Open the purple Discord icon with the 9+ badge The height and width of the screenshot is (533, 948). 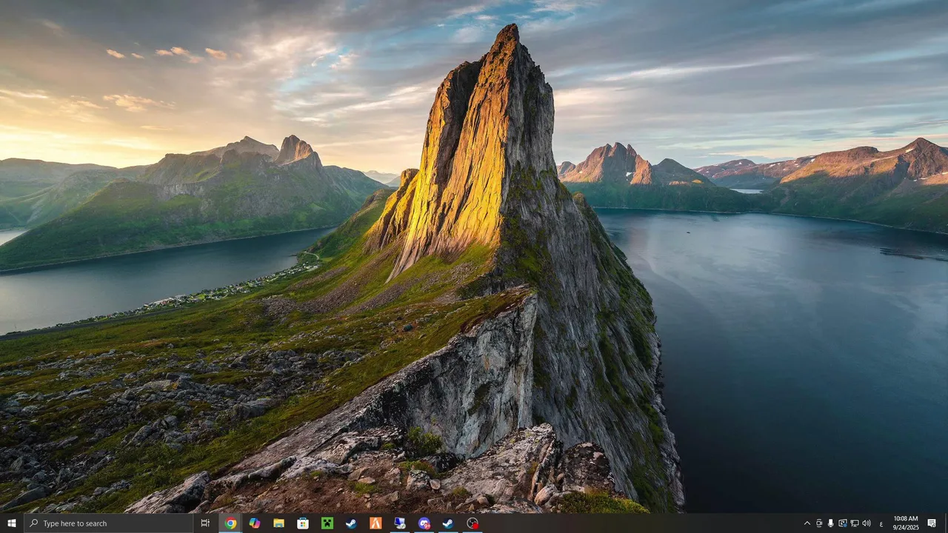[x=424, y=523]
